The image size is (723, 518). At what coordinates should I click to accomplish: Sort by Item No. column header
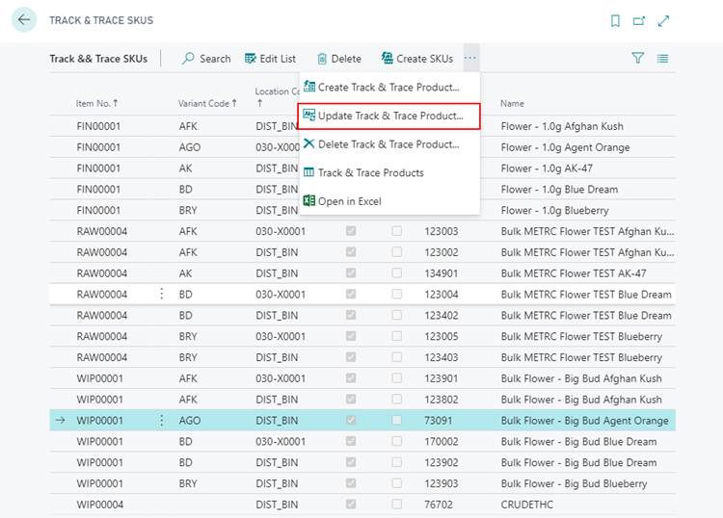(x=96, y=103)
